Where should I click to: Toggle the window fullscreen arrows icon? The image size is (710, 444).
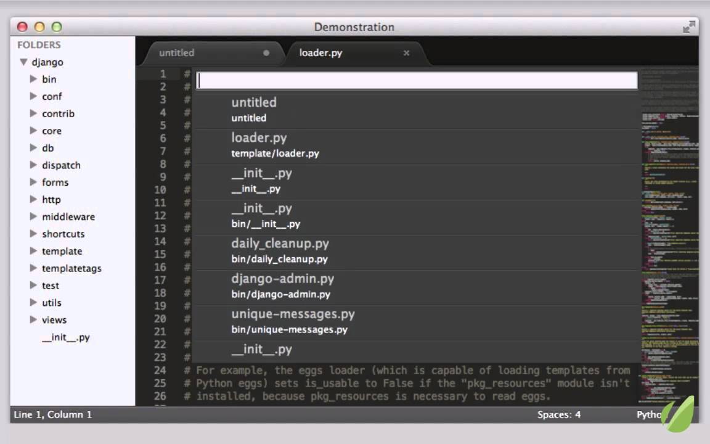(x=688, y=27)
